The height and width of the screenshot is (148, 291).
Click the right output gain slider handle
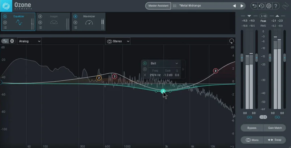(284, 58)
